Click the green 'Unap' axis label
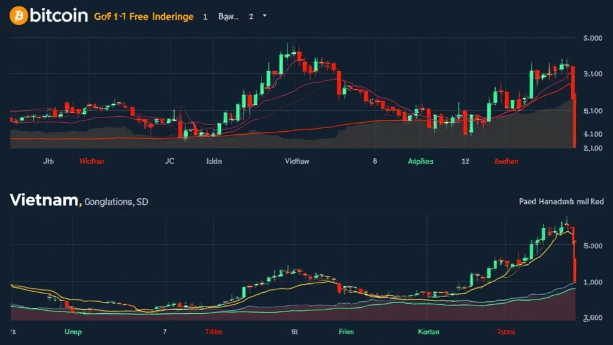This screenshot has height=345, width=613. click(73, 332)
